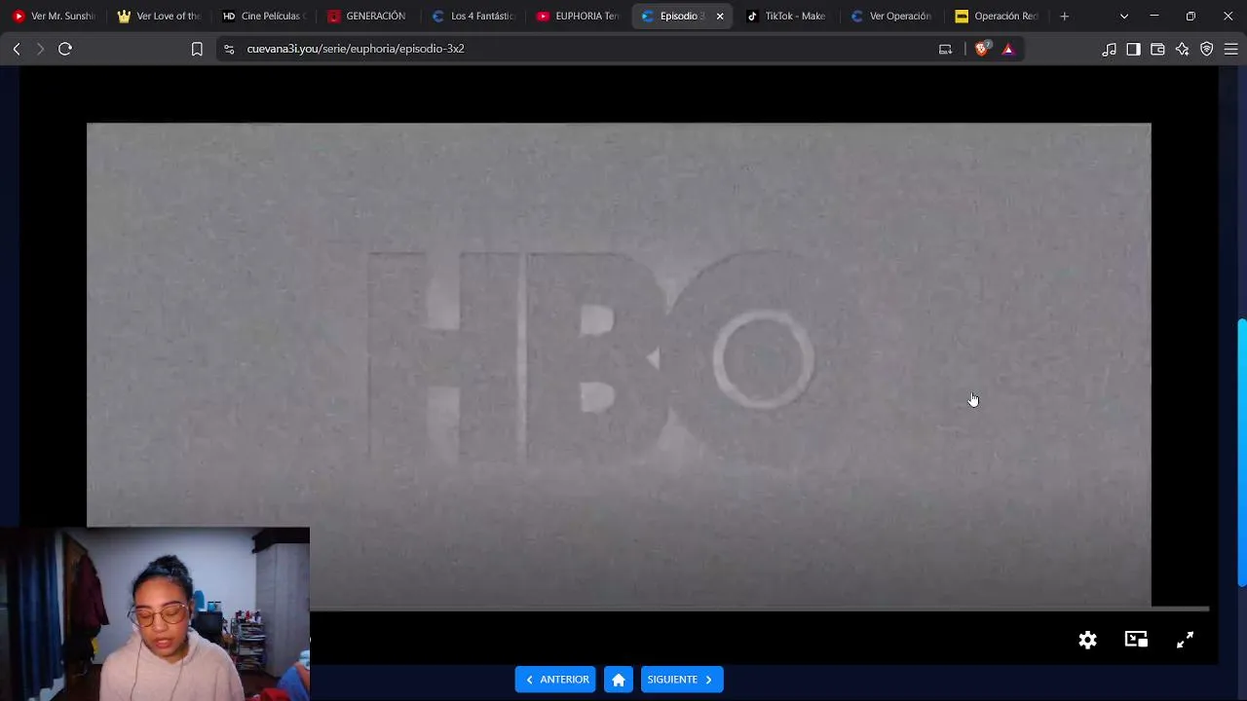
Task: Switch to the 'Los 4 Fantástic' tab
Action: click(474, 16)
